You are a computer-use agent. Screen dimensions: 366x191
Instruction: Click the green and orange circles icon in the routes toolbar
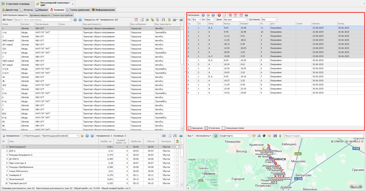(152, 20)
